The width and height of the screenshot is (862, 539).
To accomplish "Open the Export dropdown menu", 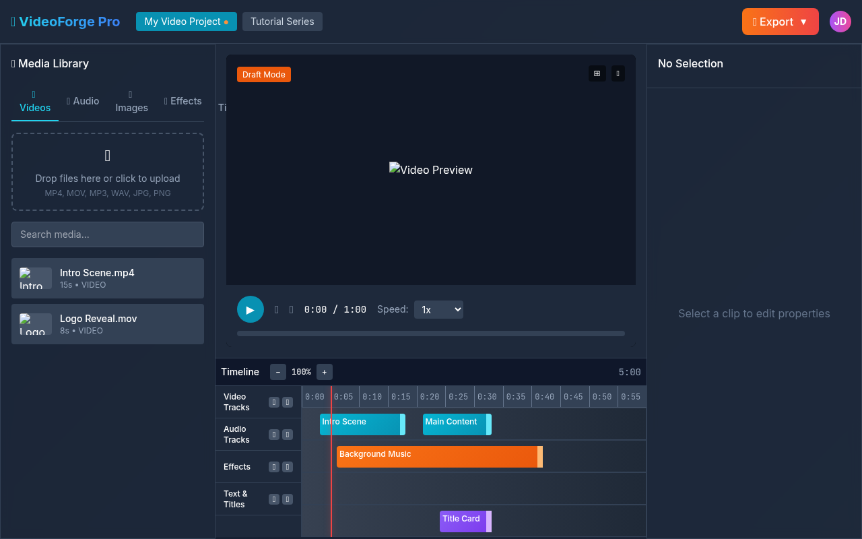I will click(x=780, y=22).
